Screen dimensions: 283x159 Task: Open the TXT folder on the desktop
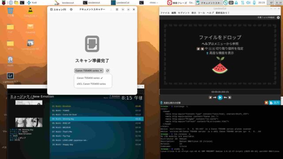pos(10,27)
